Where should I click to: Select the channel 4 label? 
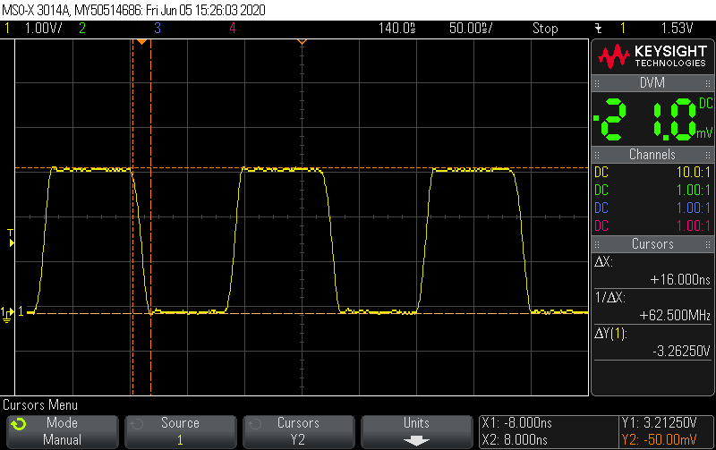pyautogui.click(x=233, y=29)
